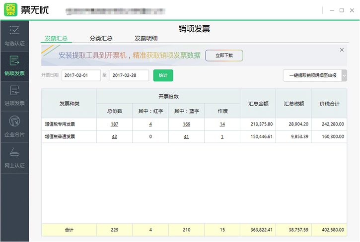Click the 发票种类 column header

coord(69,104)
